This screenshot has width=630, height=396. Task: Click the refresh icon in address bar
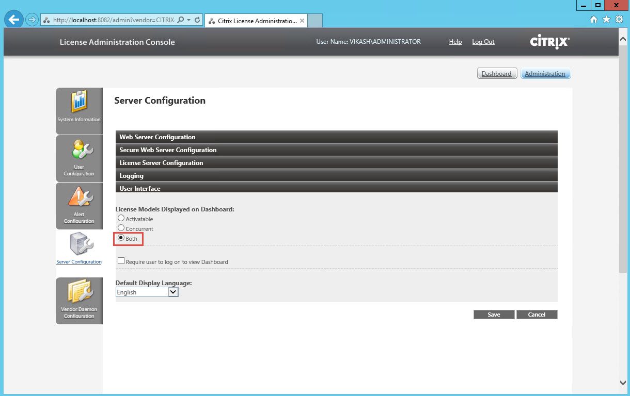click(197, 20)
